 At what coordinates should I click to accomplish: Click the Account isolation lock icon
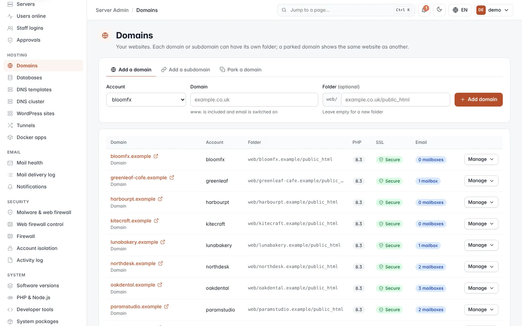tap(10, 248)
